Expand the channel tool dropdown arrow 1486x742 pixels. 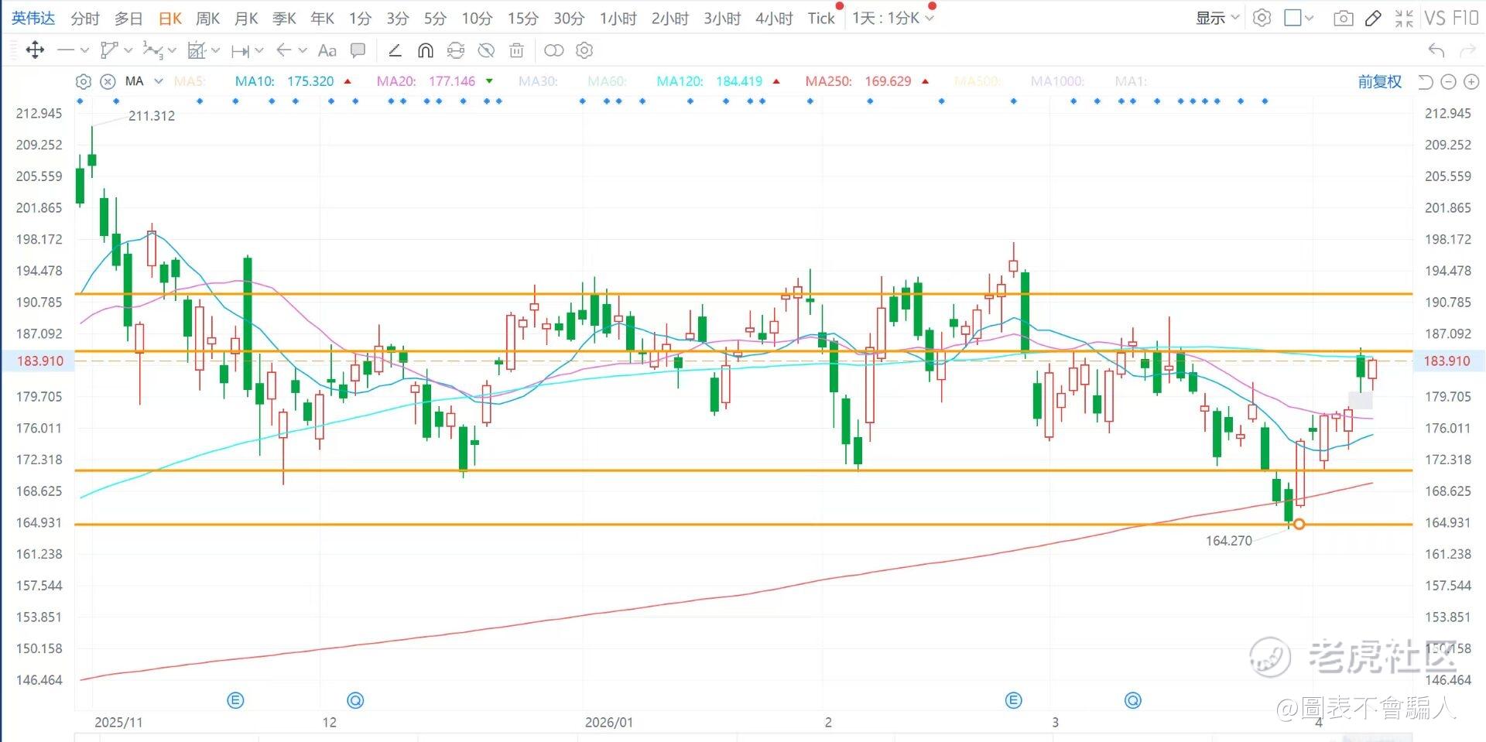pos(128,50)
